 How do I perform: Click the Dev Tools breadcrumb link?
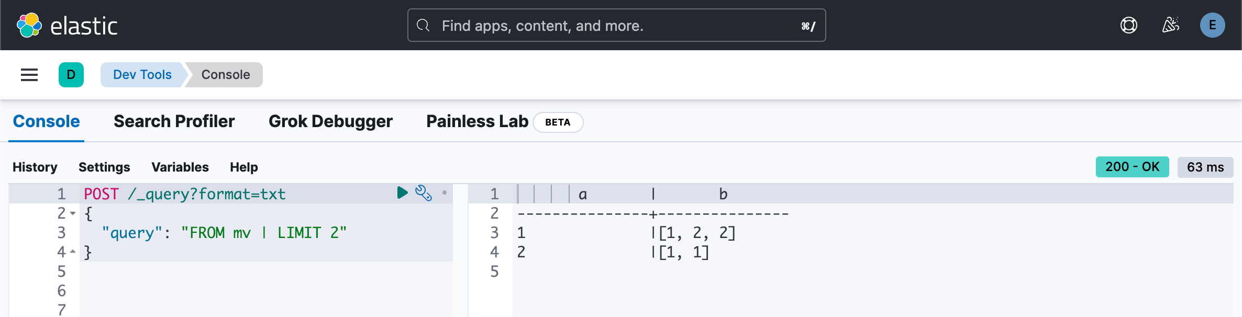pos(142,75)
